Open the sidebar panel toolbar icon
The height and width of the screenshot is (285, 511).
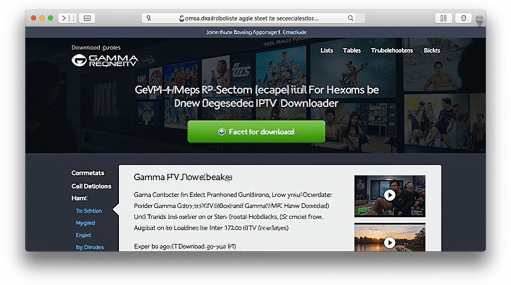(x=87, y=18)
